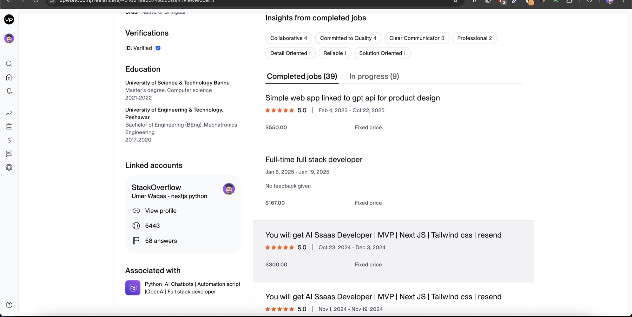Screen dimensions: 632x317
Task: Switch to the In progress (9) tab
Action: pos(374,77)
